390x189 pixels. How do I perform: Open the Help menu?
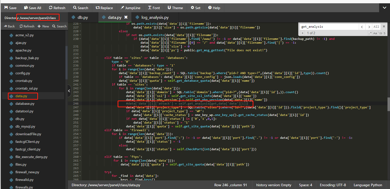[214, 8]
